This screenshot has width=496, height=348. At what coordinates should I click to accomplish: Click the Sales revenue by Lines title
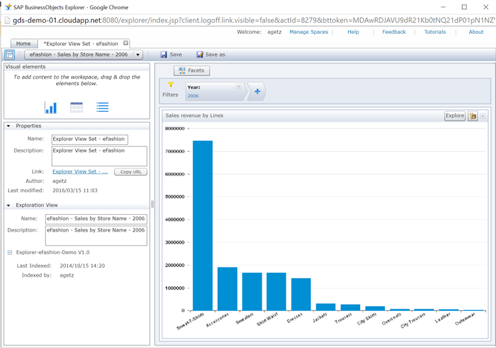pyautogui.click(x=194, y=116)
